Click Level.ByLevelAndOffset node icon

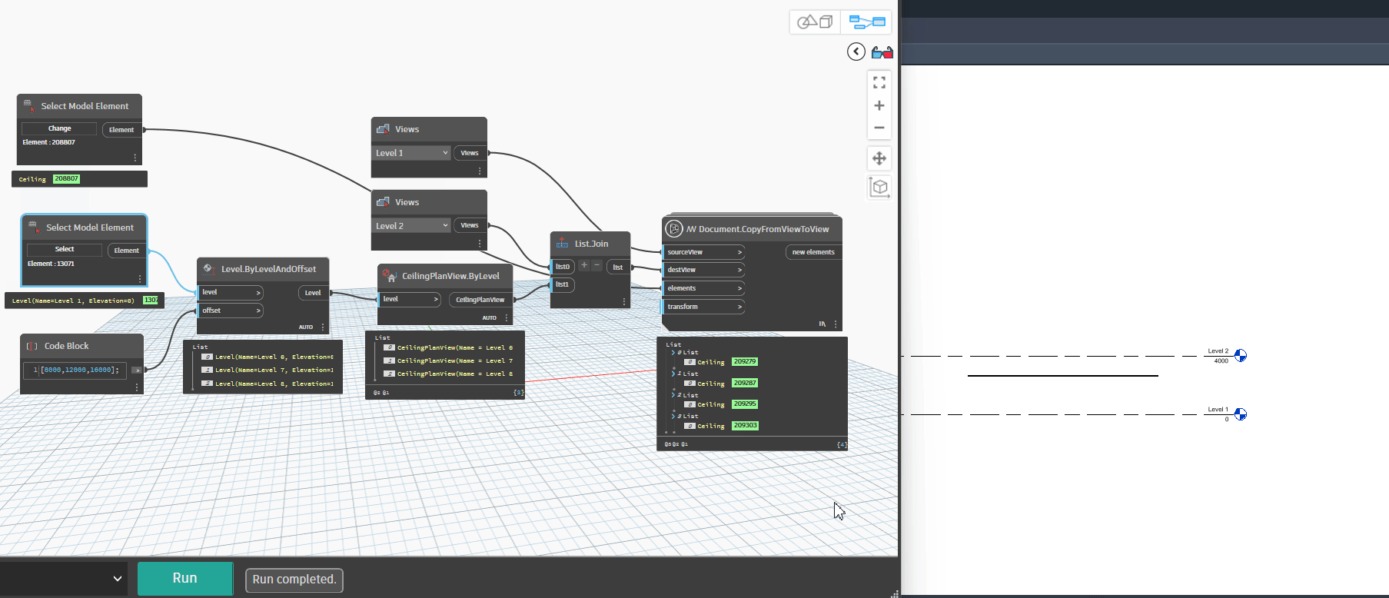click(x=208, y=268)
